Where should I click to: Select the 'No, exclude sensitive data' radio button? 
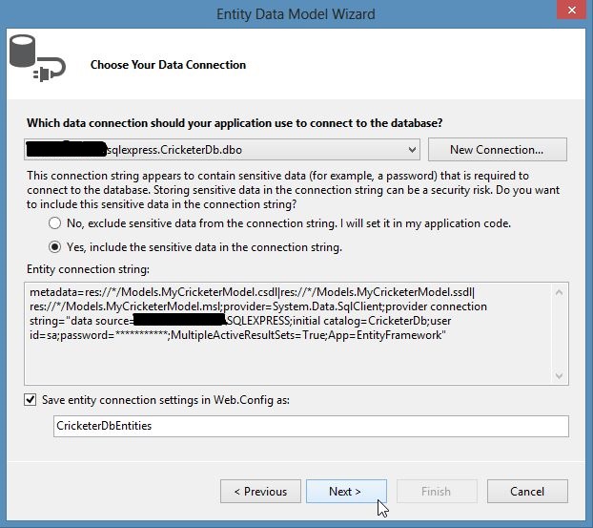54,223
